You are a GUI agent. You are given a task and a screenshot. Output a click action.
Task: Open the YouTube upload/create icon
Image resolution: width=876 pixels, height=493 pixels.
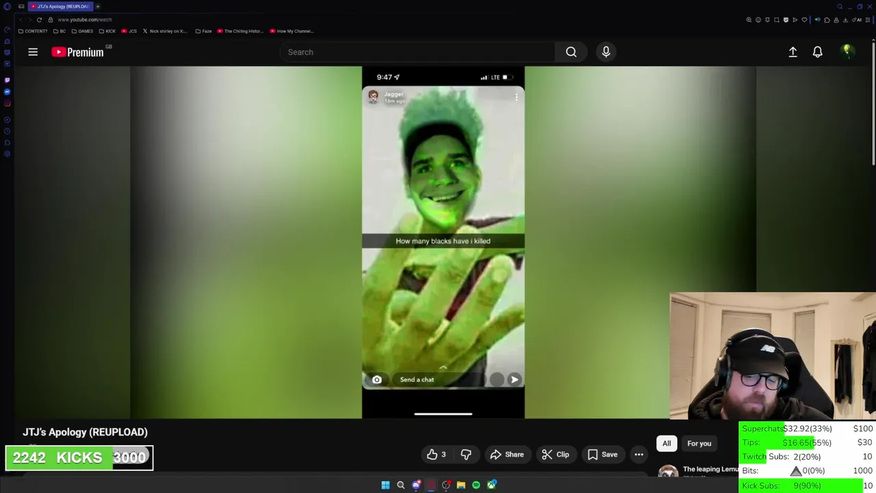pos(793,52)
